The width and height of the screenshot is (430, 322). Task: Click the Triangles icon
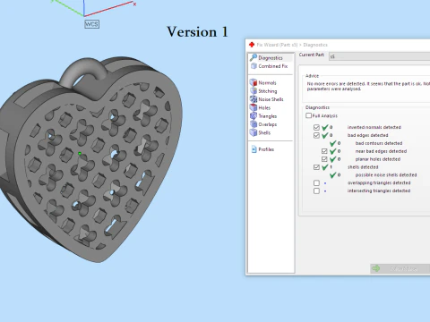click(254, 115)
